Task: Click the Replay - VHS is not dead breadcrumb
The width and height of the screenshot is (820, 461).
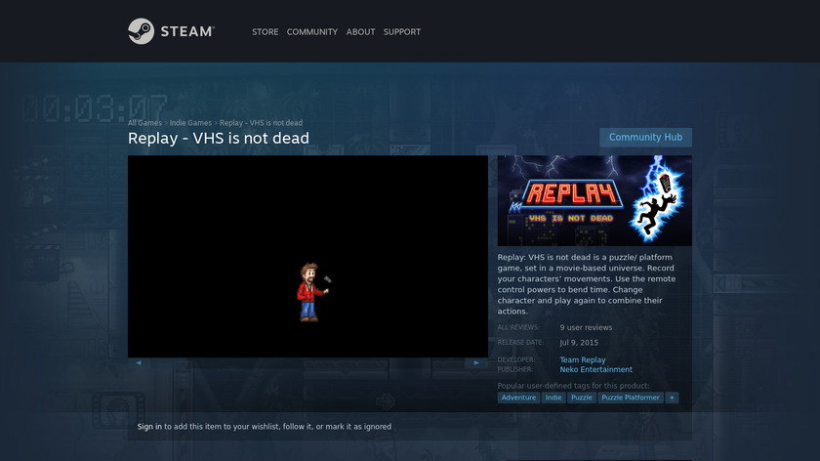Action: [261, 122]
